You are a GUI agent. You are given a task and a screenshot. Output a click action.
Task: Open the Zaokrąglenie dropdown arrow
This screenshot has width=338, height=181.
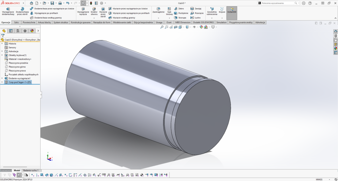(x=158, y=18)
